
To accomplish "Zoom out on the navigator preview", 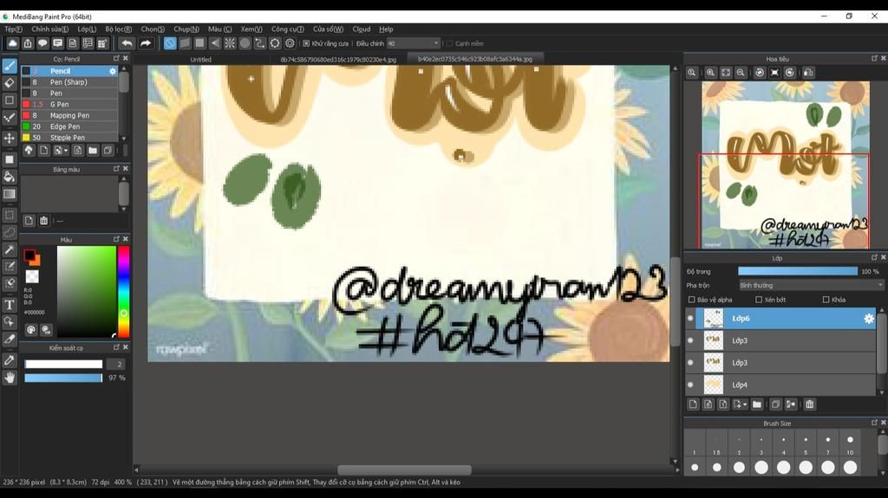I will point(741,73).
